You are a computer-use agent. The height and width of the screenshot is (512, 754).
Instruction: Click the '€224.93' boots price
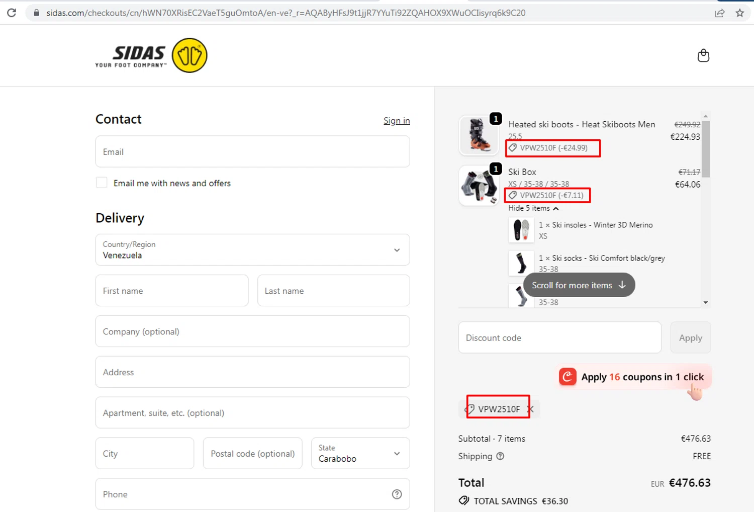tap(685, 137)
